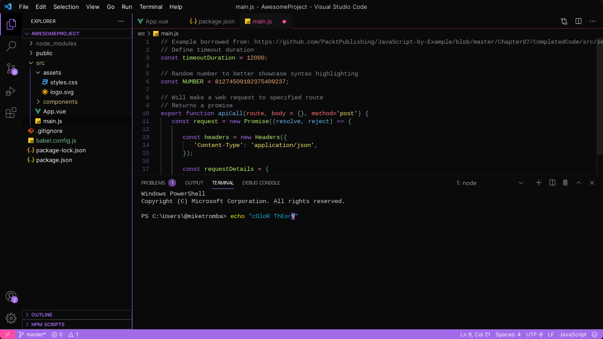Change line endings via LF status item
The image size is (603, 339).
click(551, 335)
